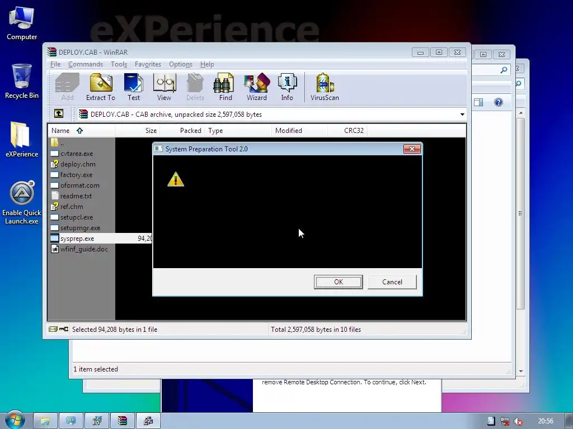Open the Help menu
The height and width of the screenshot is (429, 573).
point(207,64)
